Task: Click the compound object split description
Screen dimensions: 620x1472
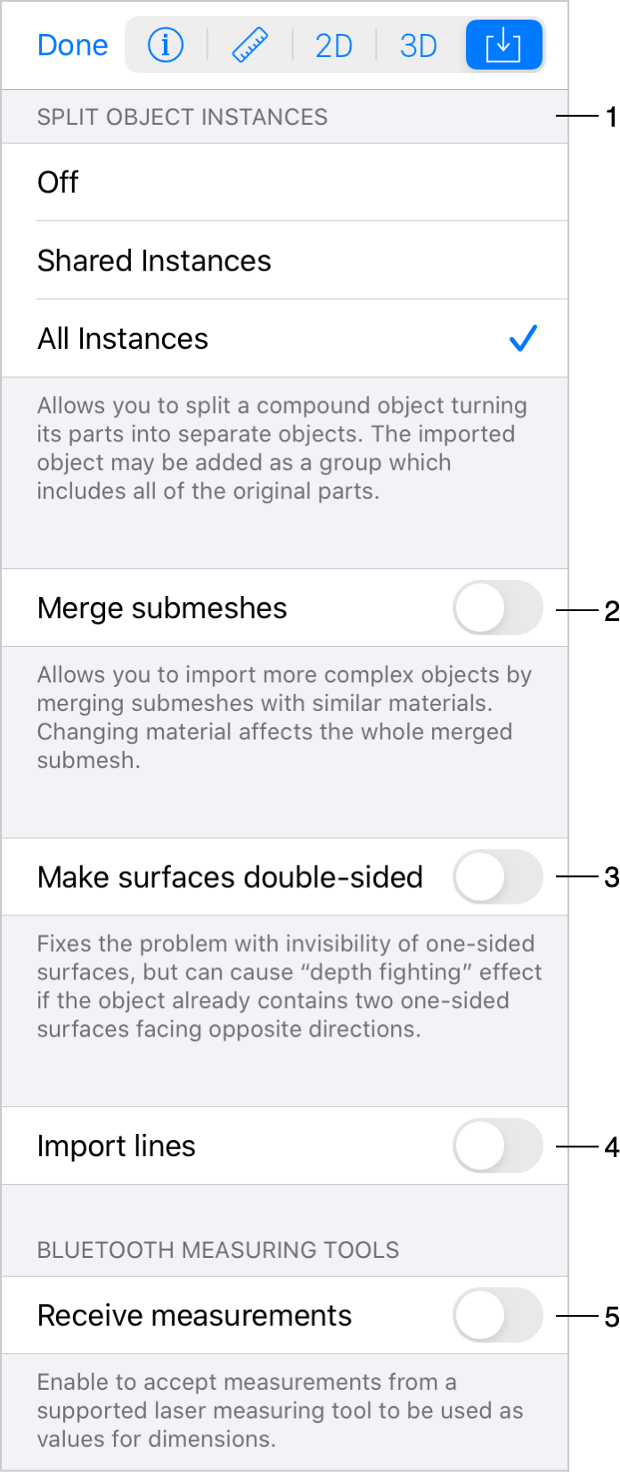Action: [x=281, y=448]
